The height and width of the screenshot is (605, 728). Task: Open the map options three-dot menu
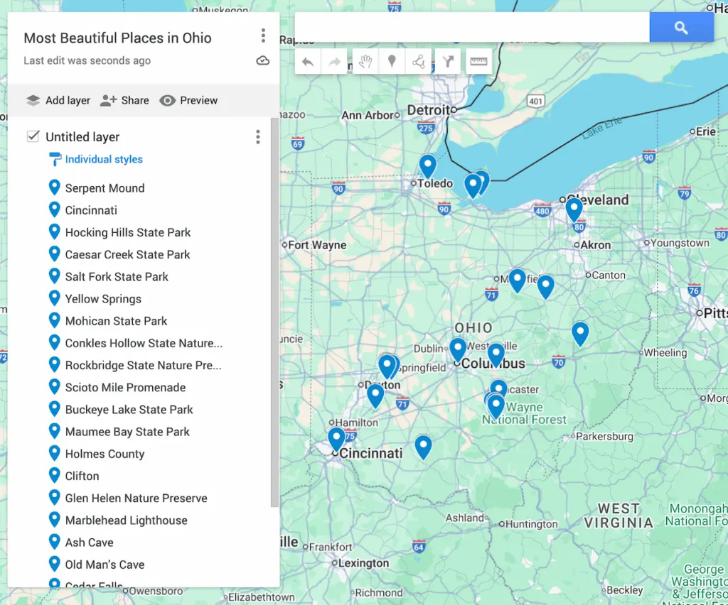[263, 36]
